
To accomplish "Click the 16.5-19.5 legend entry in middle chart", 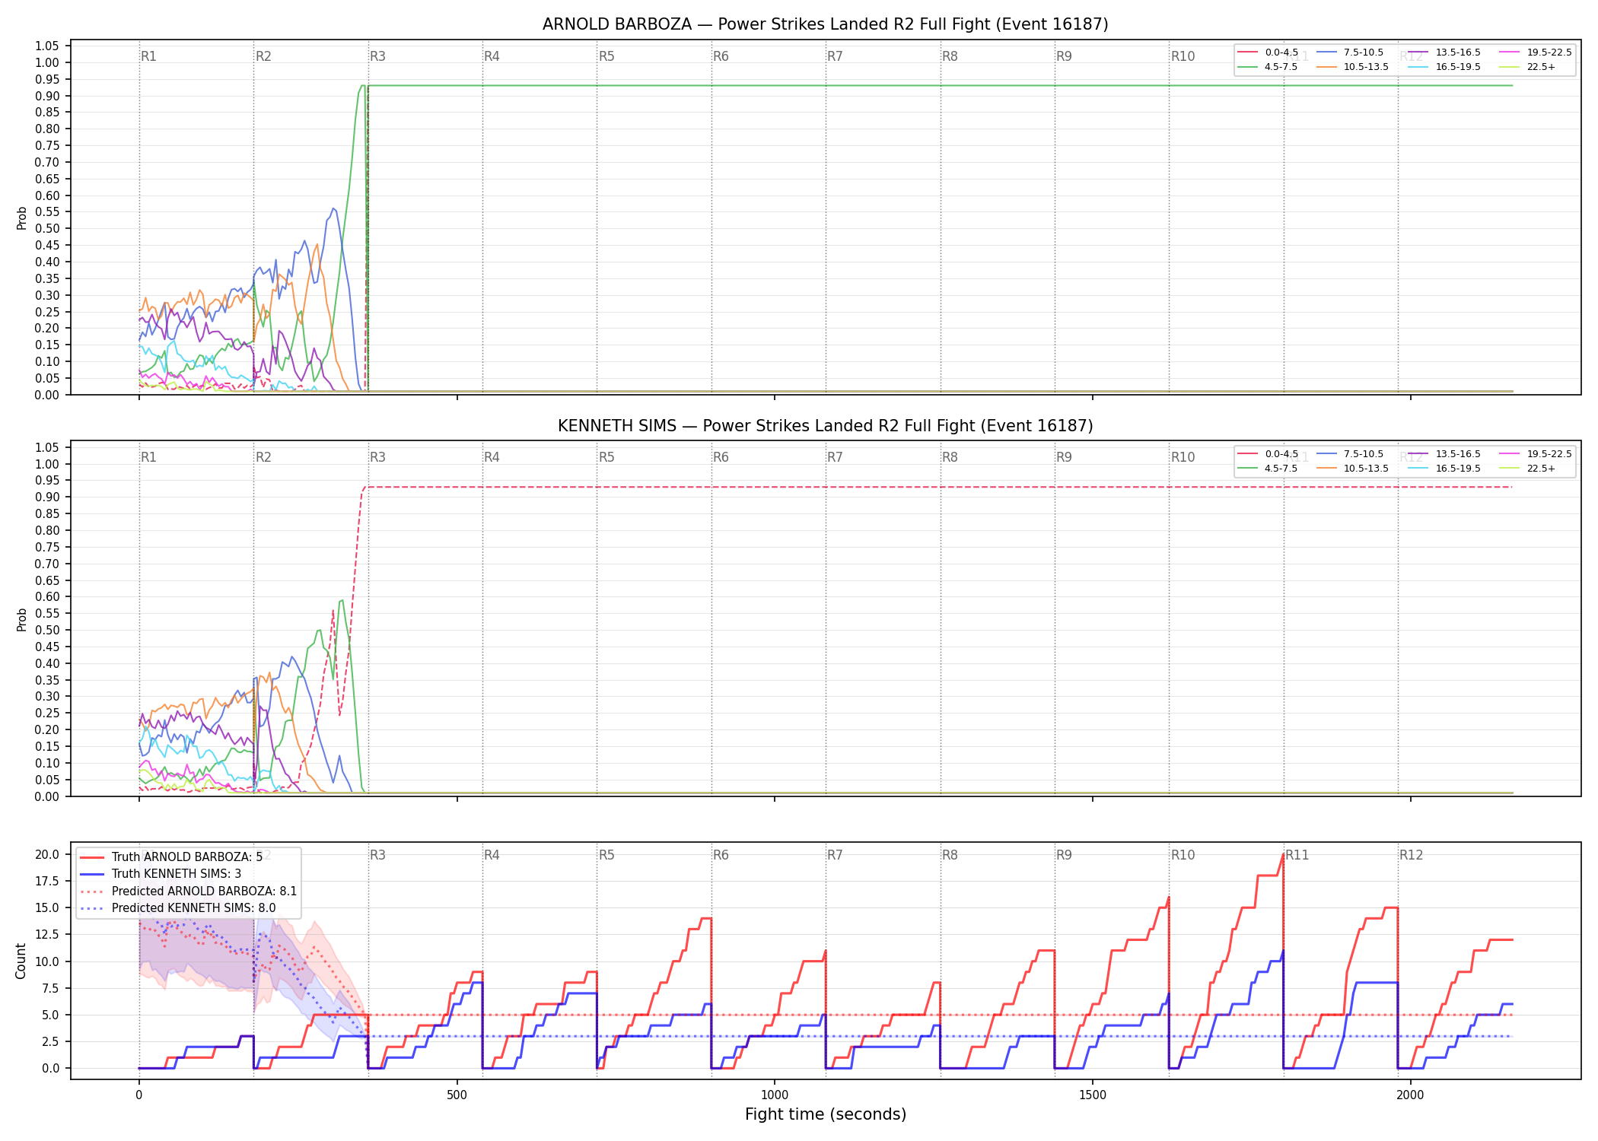I will click(1445, 469).
